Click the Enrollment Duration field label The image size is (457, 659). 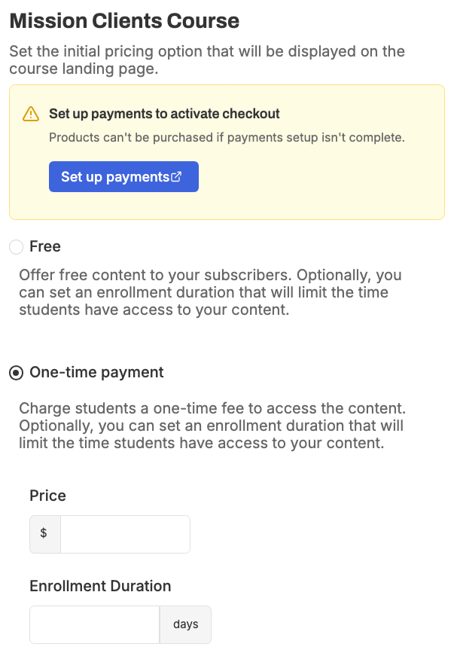[100, 586]
